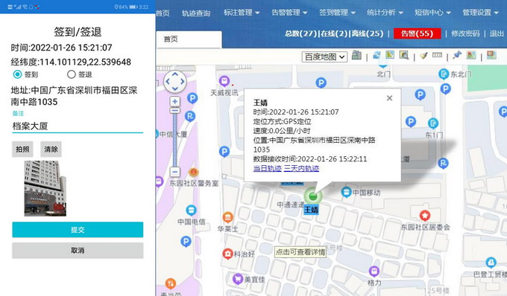The width and height of the screenshot is (507, 296).
Task: Click the 提交 submit button
Action: [78, 230]
